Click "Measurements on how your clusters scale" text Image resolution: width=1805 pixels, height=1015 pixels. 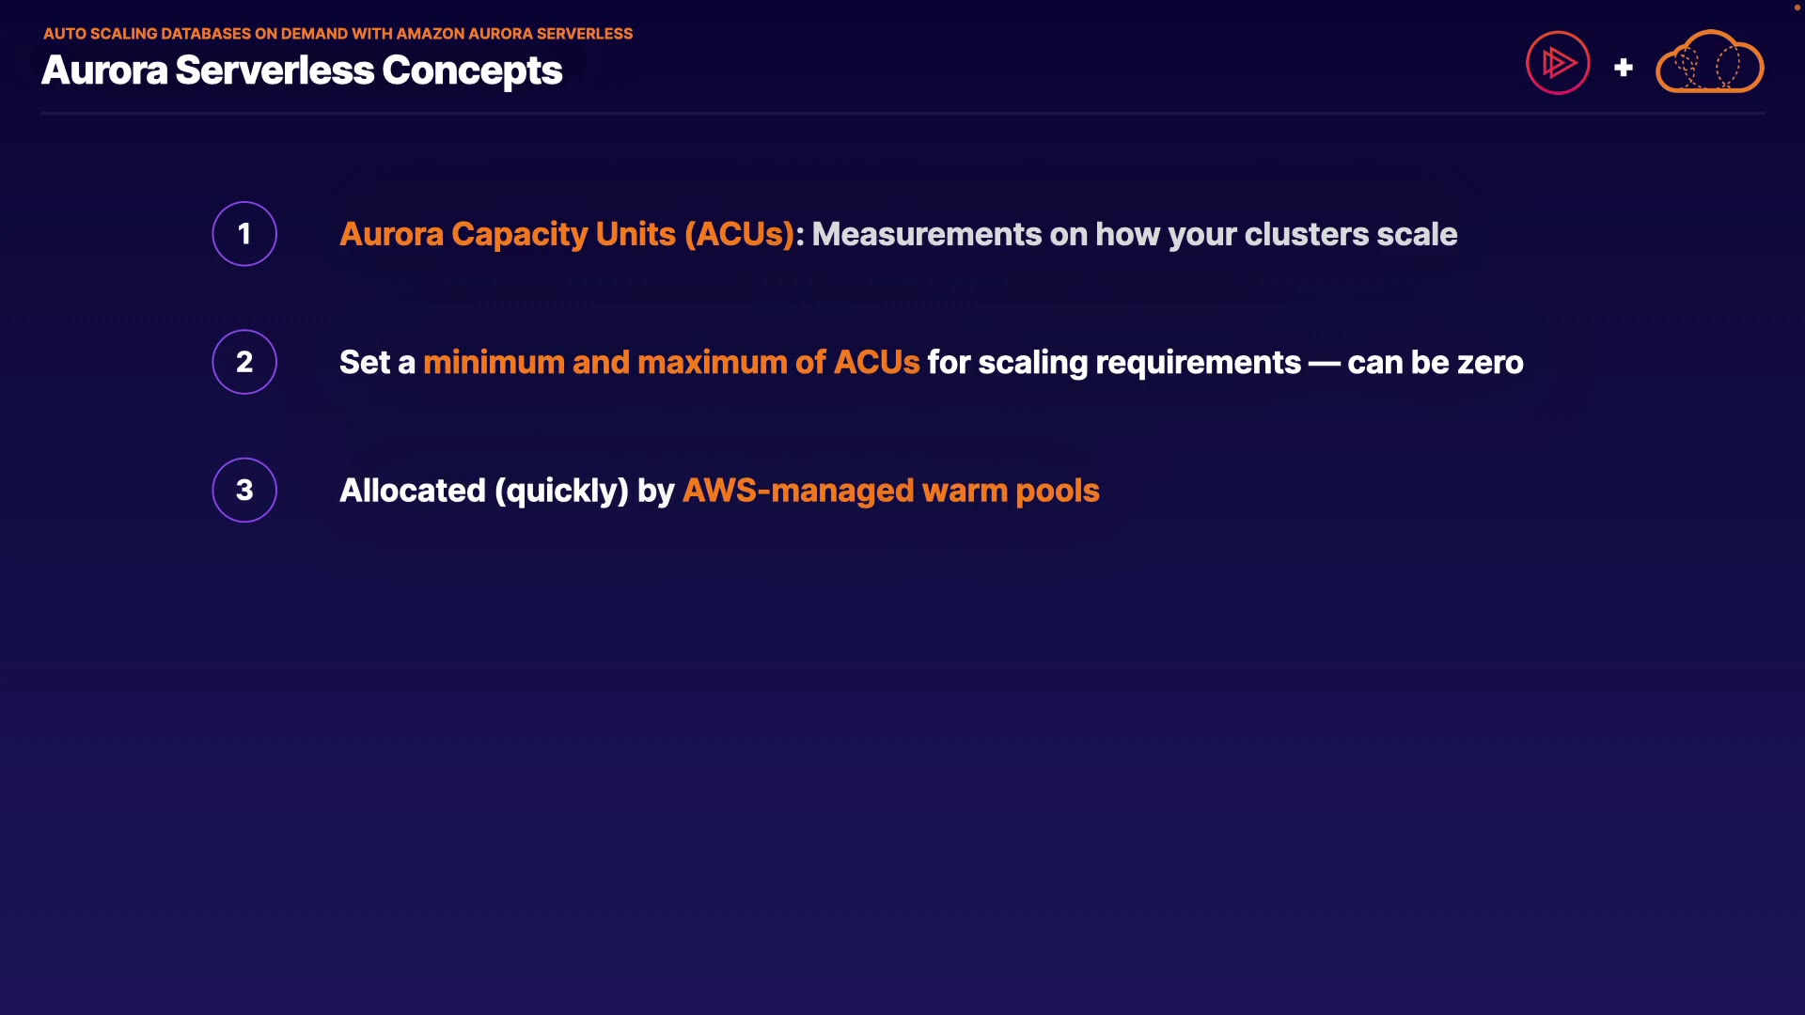1134,234
